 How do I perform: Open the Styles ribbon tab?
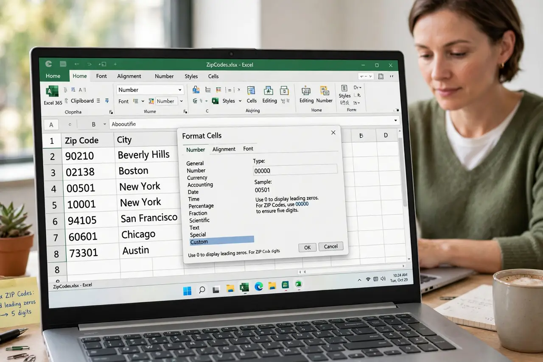(x=191, y=76)
